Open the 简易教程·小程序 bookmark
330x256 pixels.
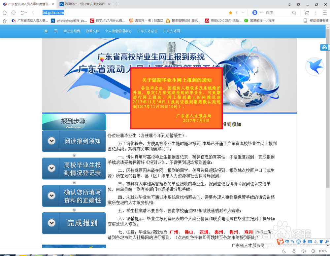point(259,21)
